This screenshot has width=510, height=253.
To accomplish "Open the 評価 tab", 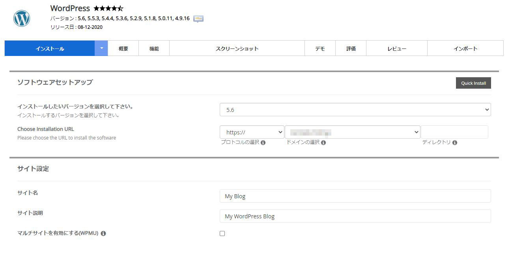I will [x=351, y=48].
